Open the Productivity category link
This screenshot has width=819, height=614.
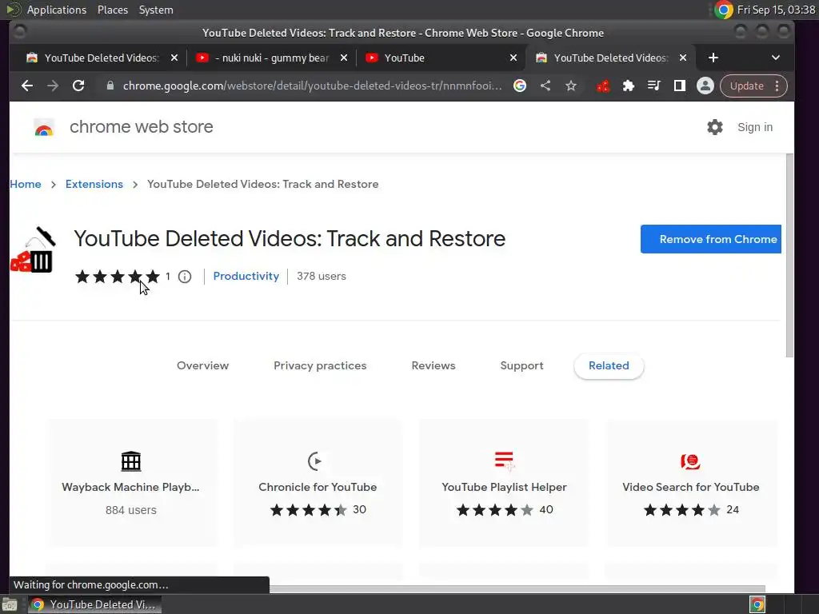click(246, 276)
